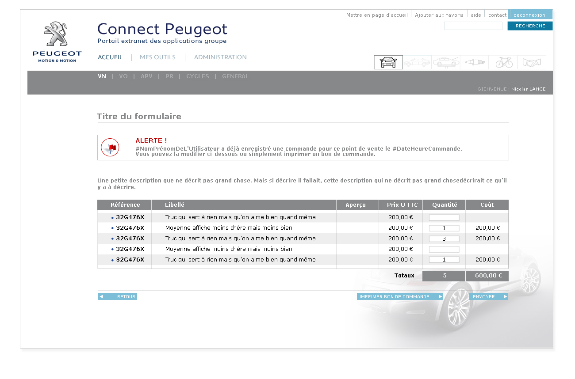Focus the search text field
This screenshot has width=575, height=379.
click(x=473, y=26)
